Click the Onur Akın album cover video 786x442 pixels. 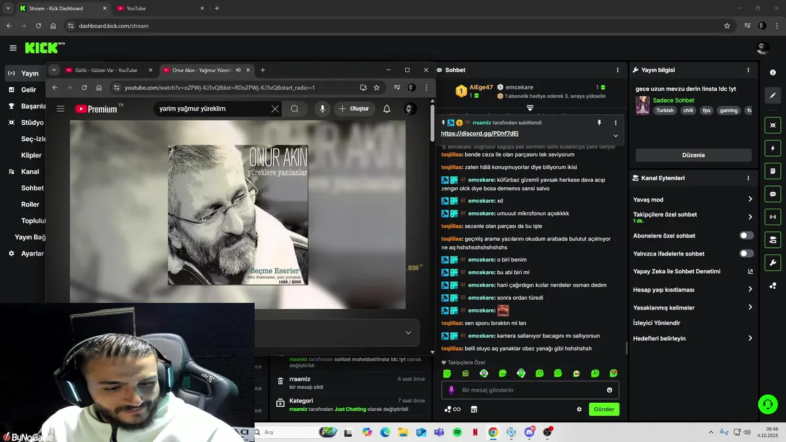point(238,215)
